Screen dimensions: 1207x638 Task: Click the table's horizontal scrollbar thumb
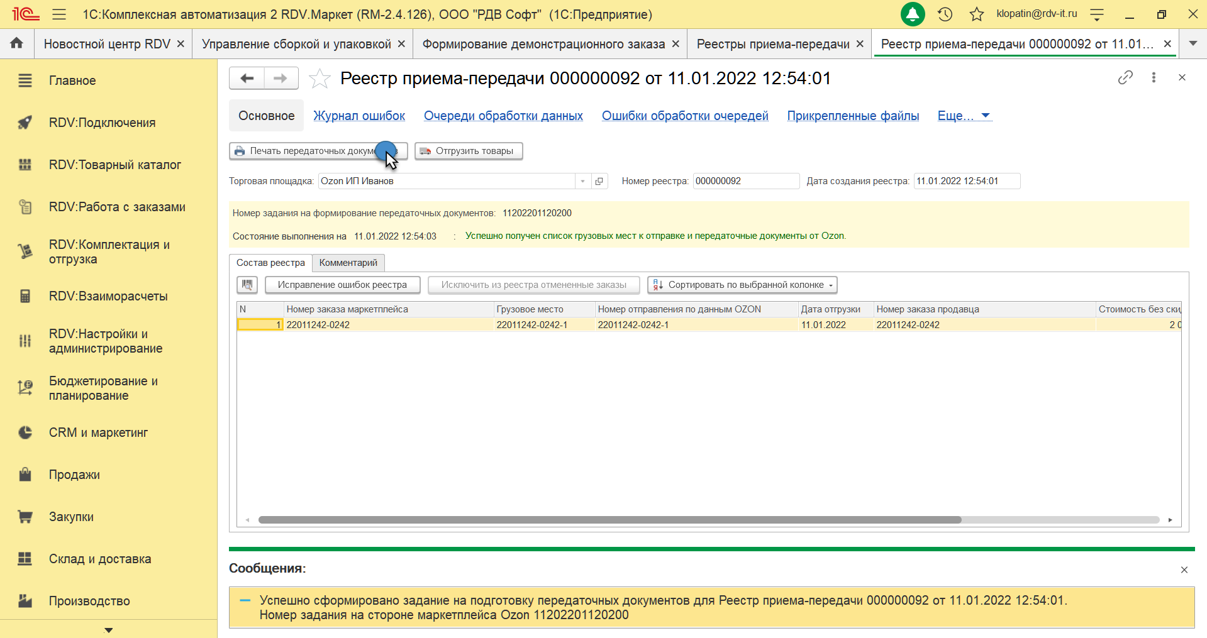tap(610, 520)
